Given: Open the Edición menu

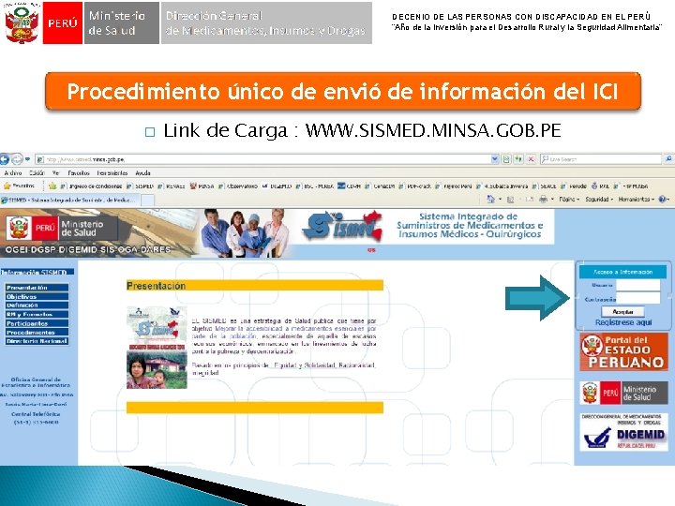Looking at the screenshot, I should coord(37,173).
